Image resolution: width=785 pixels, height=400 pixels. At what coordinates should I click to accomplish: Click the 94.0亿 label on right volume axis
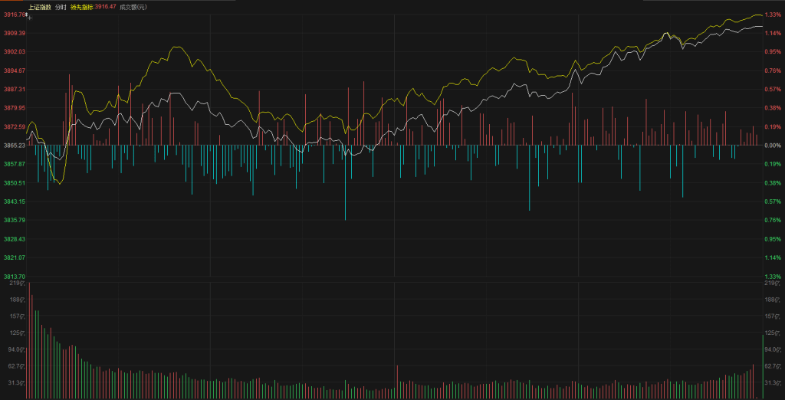point(771,349)
